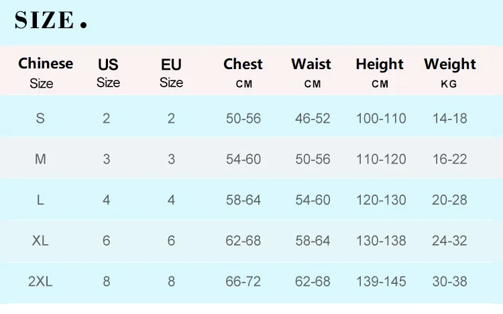Click the Waist CM column header
503x314 pixels.
pos(311,73)
